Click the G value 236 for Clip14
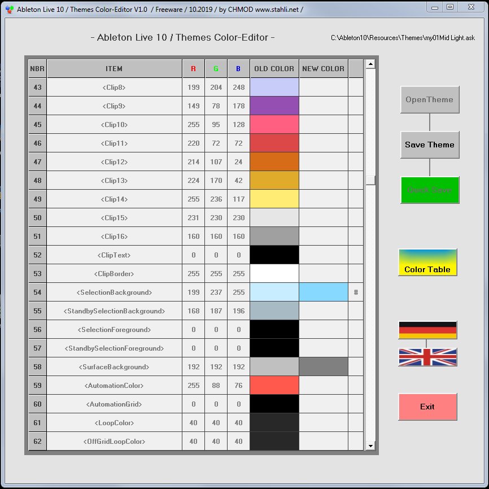The image size is (489, 489). click(x=216, y=199)
